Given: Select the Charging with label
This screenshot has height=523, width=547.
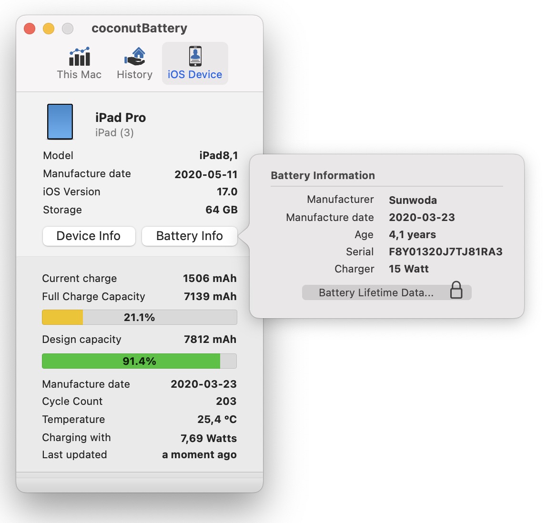Looking at the screenshot, I should click(x=76, y=437).
